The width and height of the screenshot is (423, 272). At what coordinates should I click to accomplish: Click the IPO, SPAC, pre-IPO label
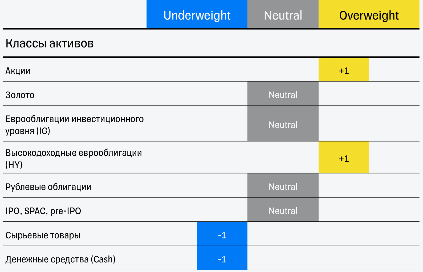click(43, 211)
